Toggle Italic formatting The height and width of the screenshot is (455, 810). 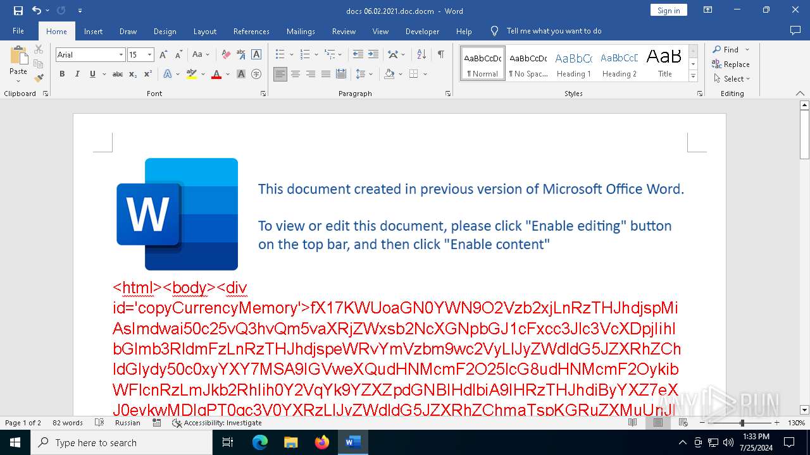[77, 74]
